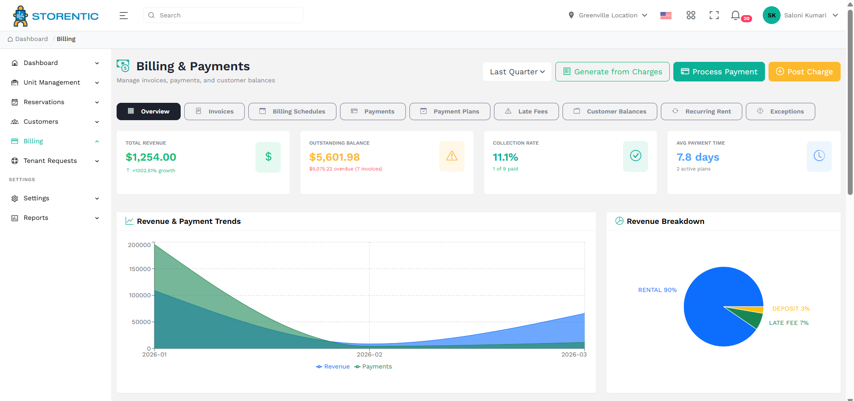854x401 pixels.
Task: Click the Generate from Charges button
Action: click(x=612, y=72)
